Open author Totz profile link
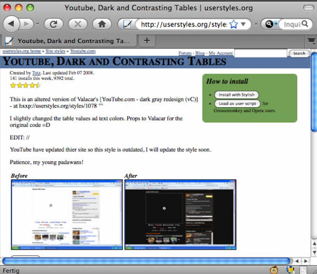This screenshot has height=274, width=317. pos(36,73)
